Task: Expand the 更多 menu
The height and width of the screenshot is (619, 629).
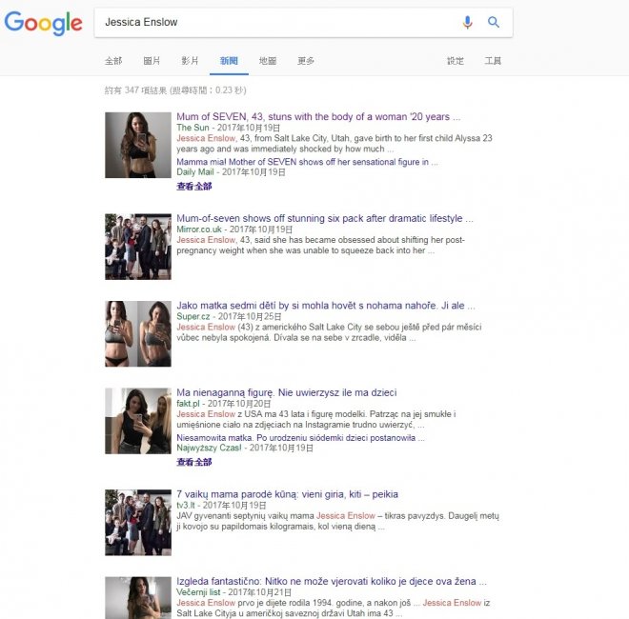Action: point(305,61)
